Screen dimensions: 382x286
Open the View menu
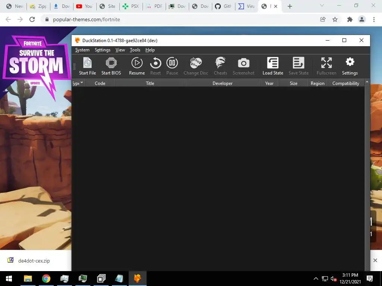coord(120,50)
